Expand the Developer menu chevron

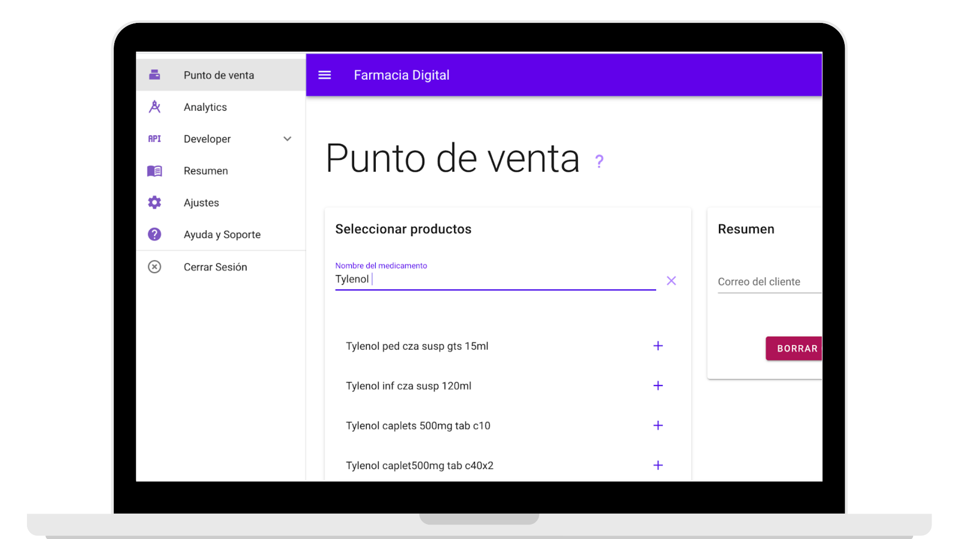click(287, 139)
